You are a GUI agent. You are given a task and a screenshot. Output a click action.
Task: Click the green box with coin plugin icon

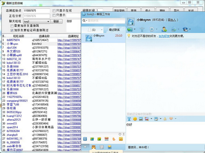[x=99, y=139]
